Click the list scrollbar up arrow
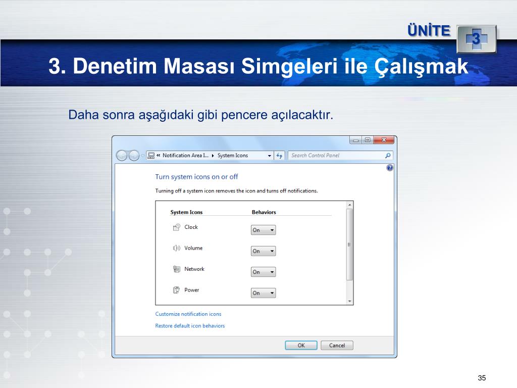 pyautogui.click(x=350, y=205)
